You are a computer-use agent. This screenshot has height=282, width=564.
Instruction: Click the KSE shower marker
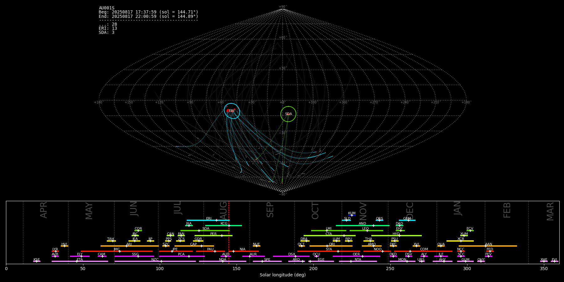(x=37, y=261)
